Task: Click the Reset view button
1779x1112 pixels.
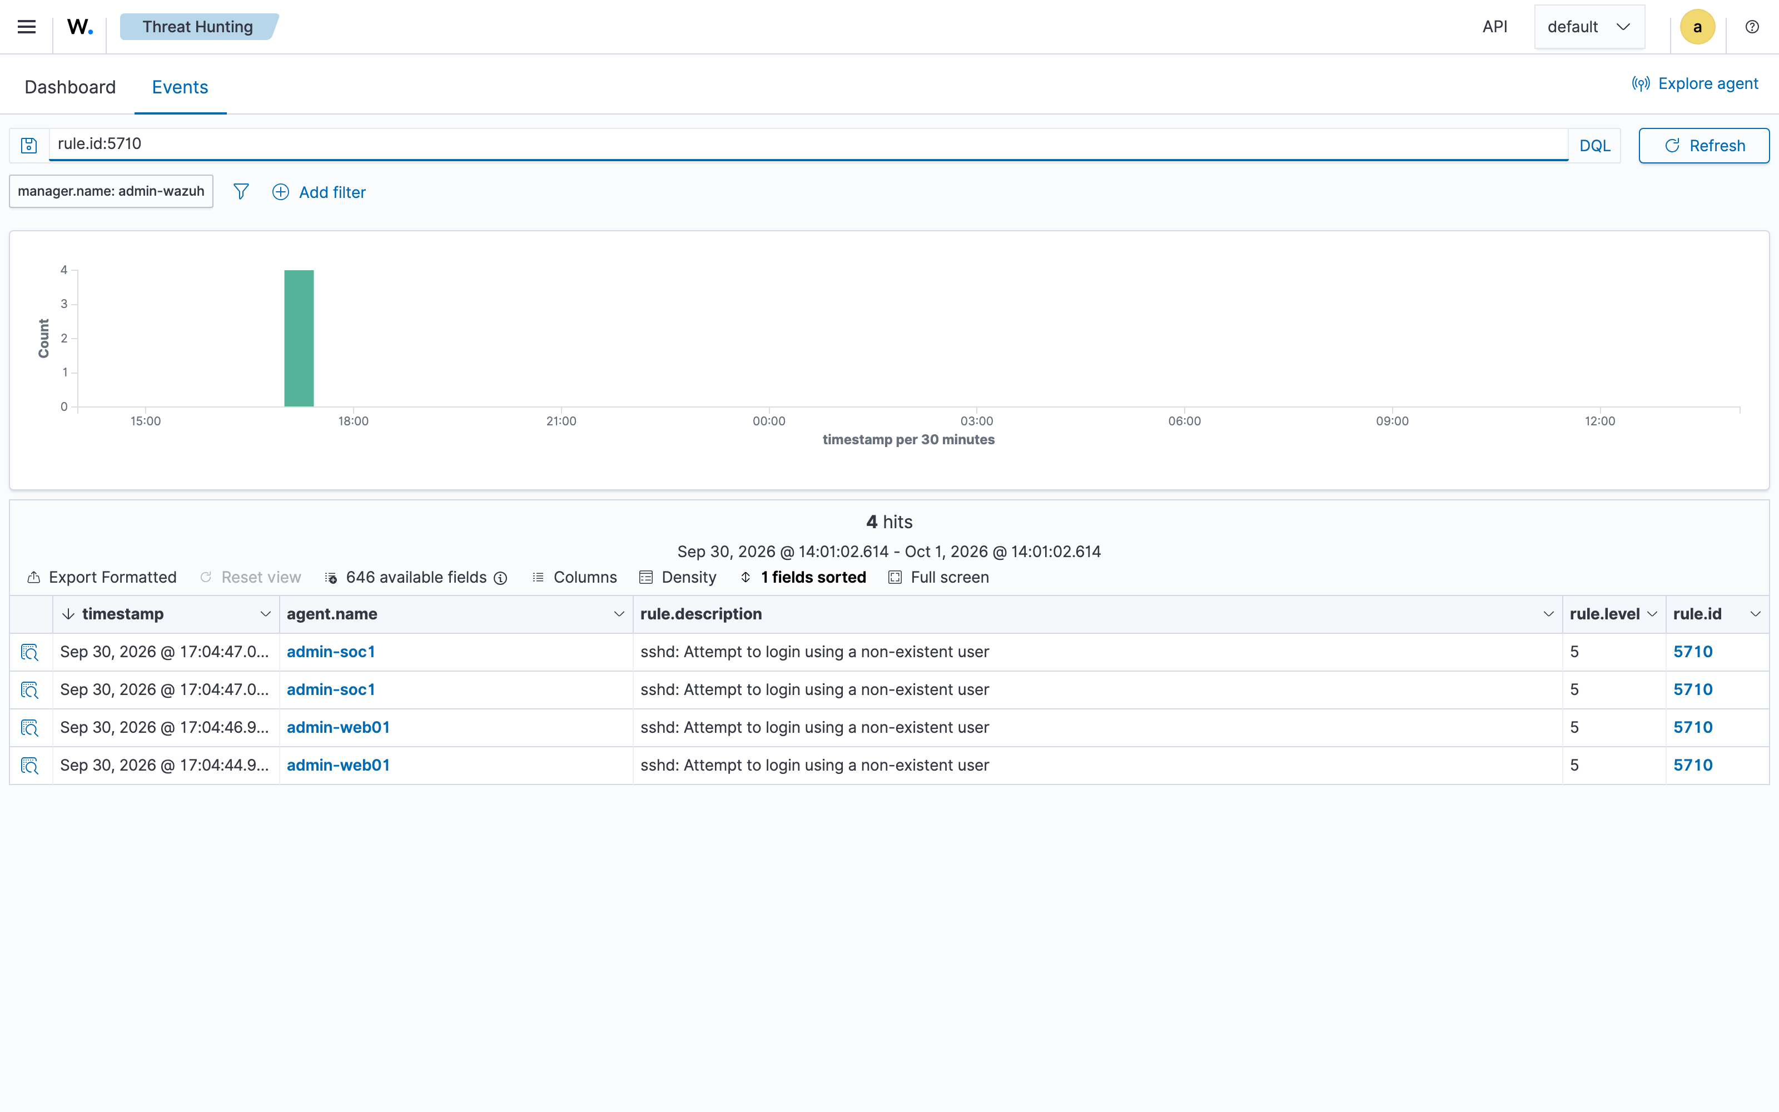Action: (251, 577)
